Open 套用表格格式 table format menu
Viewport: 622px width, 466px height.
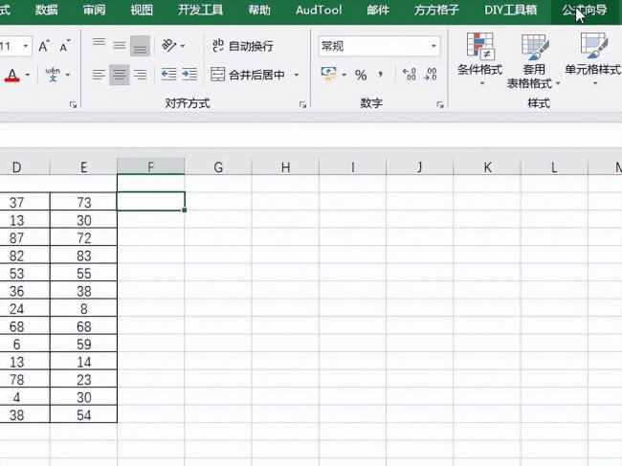click(x=534, y=61)
